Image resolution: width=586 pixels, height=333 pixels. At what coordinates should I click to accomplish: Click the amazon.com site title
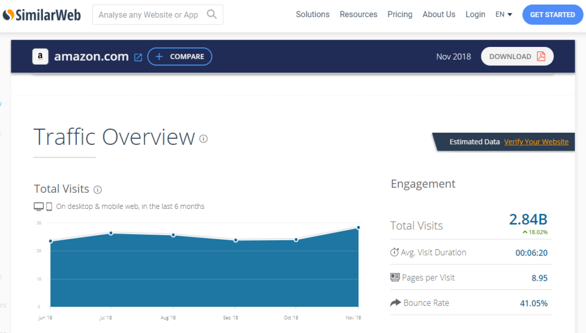(91, 57)
